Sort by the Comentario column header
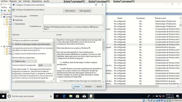 click(x=140, y=18)
